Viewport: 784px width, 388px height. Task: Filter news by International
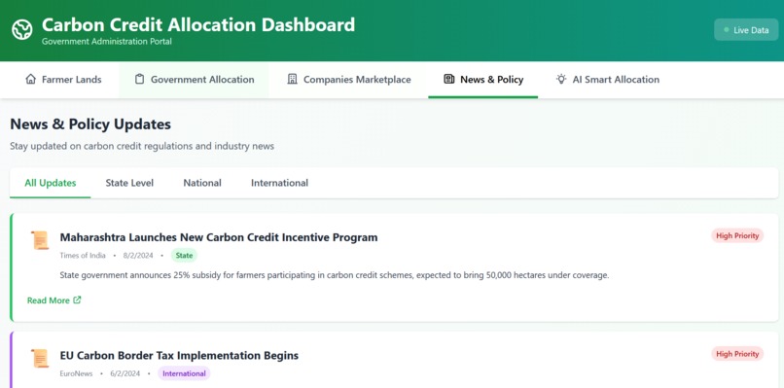point(279,183)
